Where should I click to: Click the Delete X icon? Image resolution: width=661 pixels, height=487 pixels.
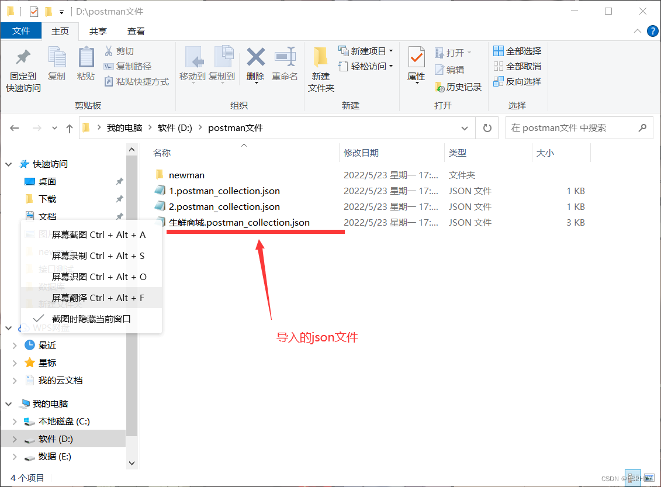[x=255, y=57]
